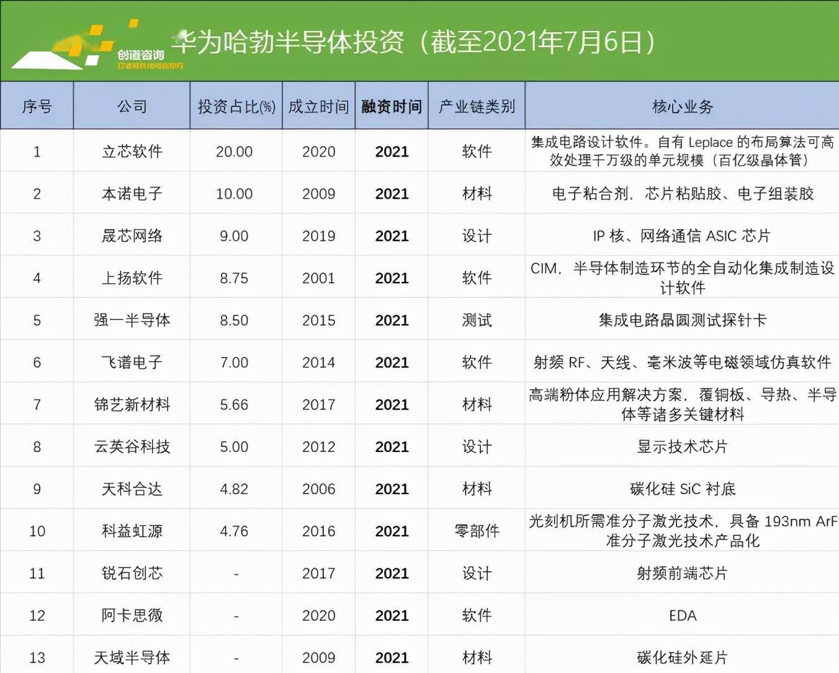Screen dimensions: 839x673
Task: Click founding year 2016 for 科益虹源
Action: point(318,531)
